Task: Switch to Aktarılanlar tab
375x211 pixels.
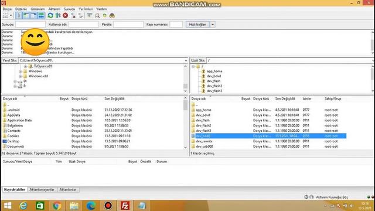Action: (68, 189)
